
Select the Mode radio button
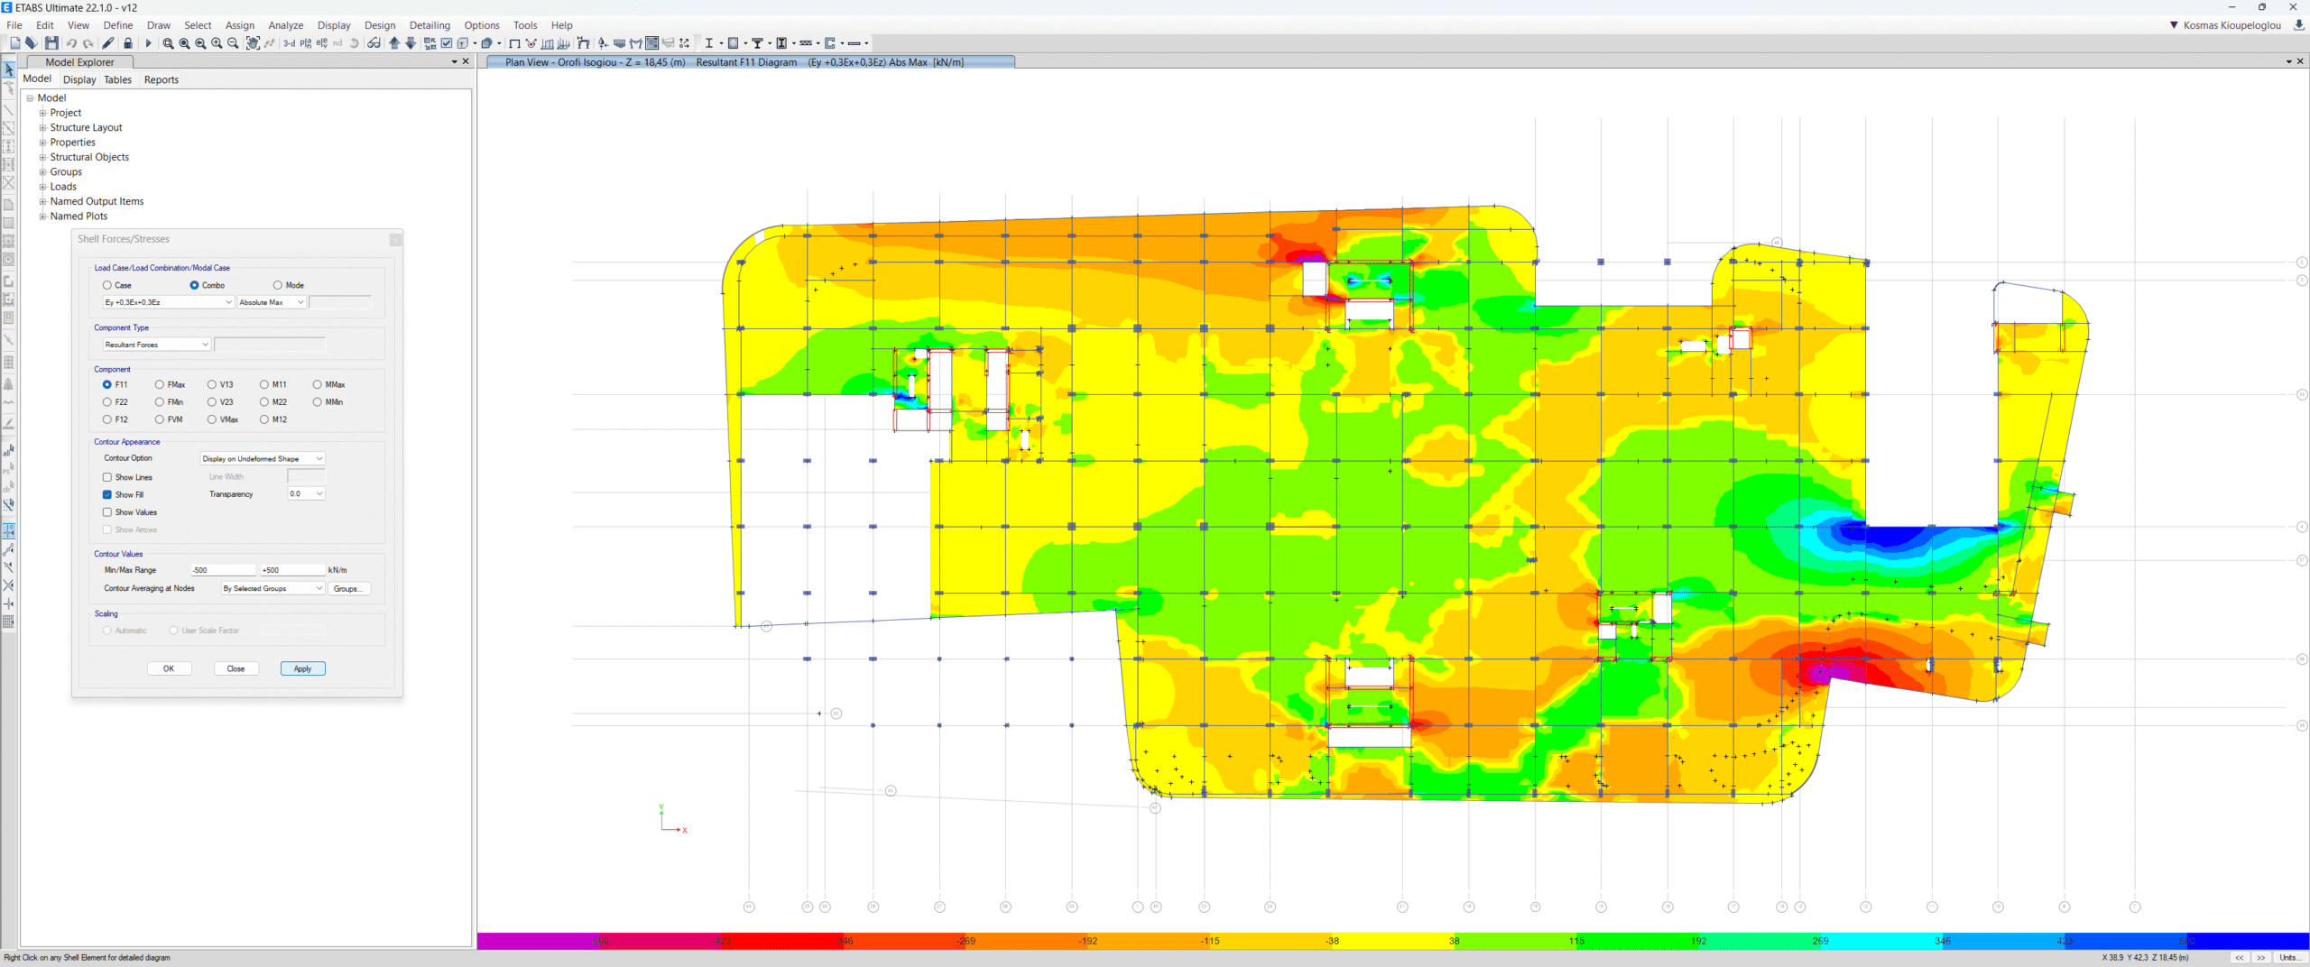278,285
